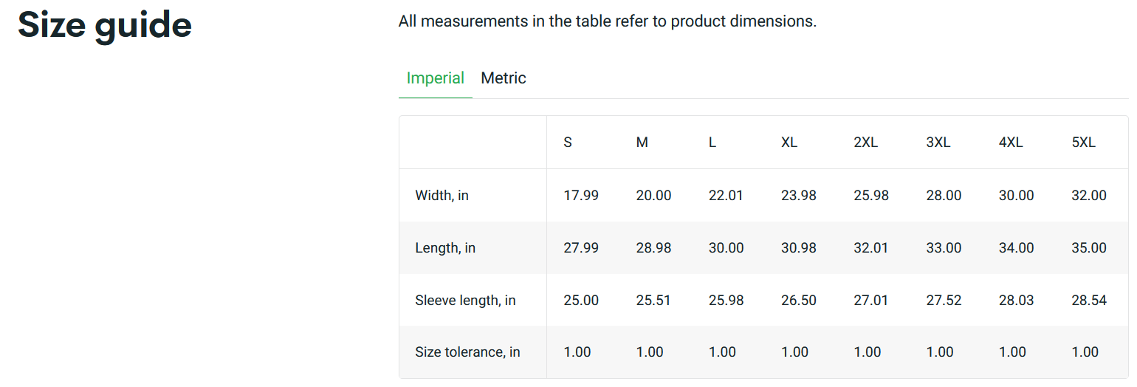1137x387 pixels.
Task: Click the 3XL size column header
Action: tap(938, 143)
